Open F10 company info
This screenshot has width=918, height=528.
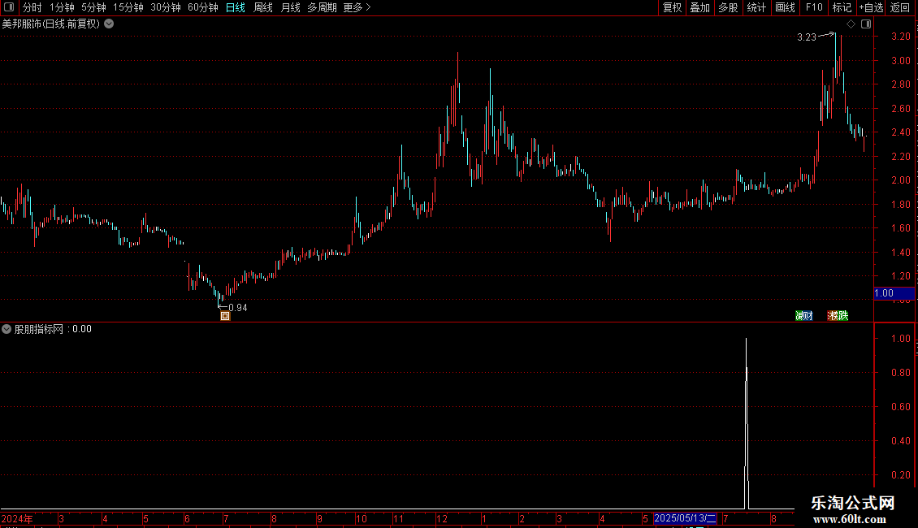[814, 7]
